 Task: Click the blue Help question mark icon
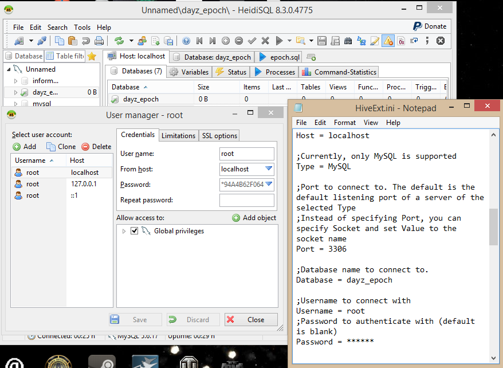click(186, 41)
